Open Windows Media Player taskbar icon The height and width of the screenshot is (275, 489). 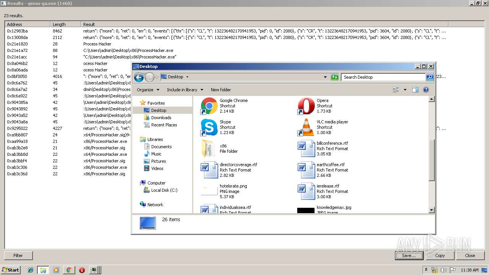pos(56,270)
